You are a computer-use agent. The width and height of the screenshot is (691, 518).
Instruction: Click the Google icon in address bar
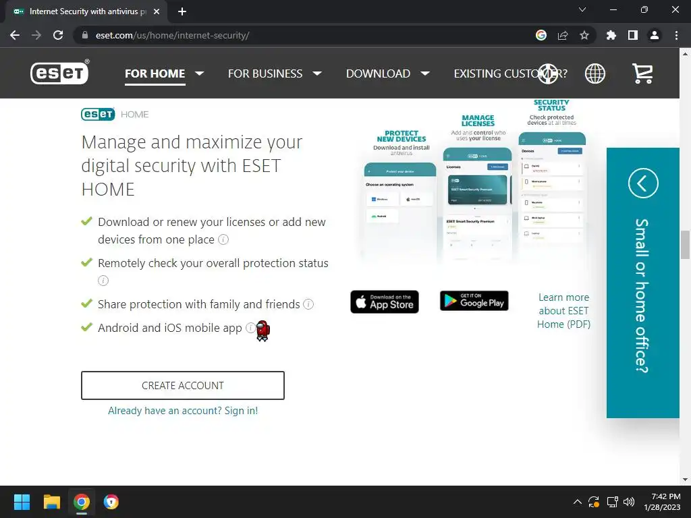click(541, 35)
